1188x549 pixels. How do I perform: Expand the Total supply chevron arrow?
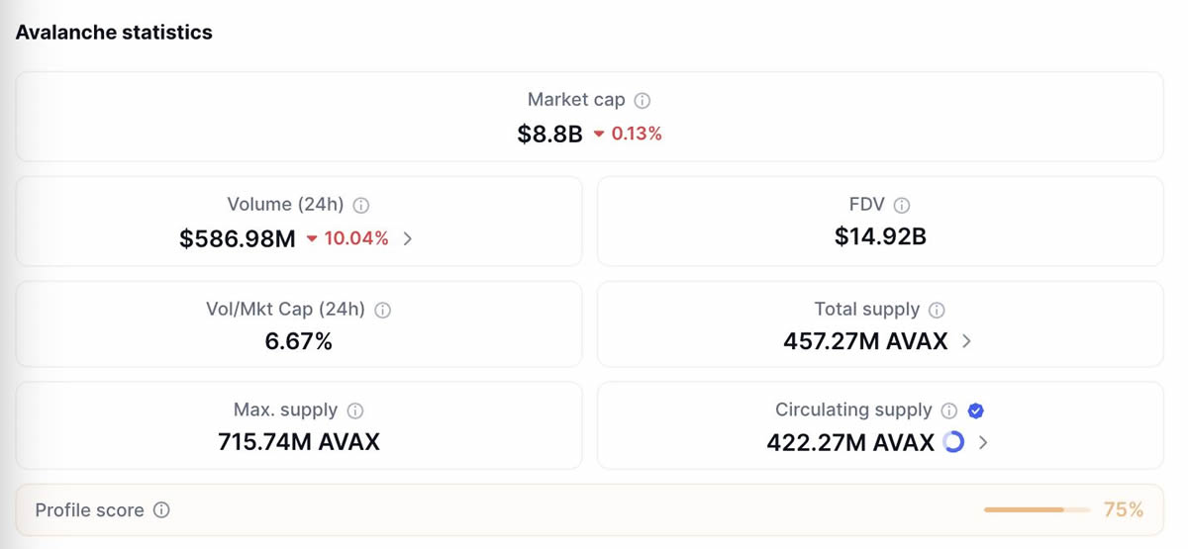click(966, 341)
